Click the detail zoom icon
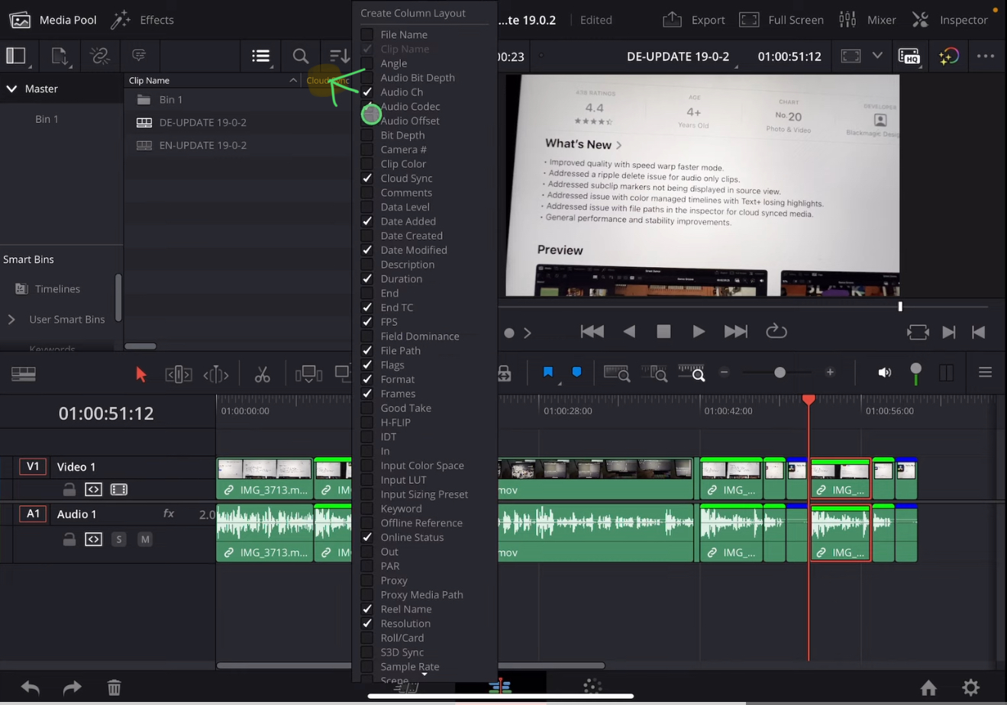Viewport: 1007px width, 705px height. [x=654, y=373]
